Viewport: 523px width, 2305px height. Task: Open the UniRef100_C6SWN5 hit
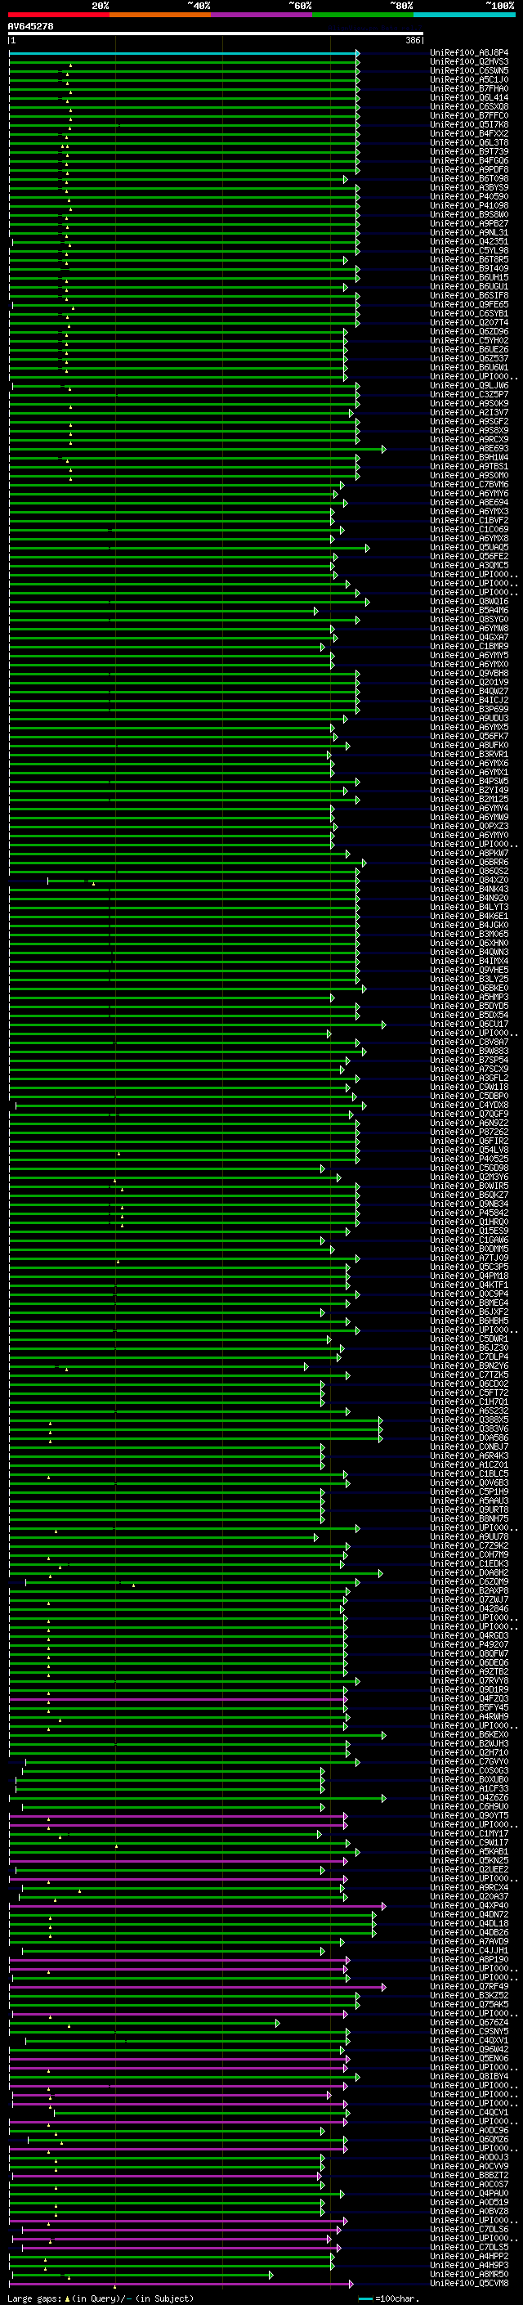469,70
